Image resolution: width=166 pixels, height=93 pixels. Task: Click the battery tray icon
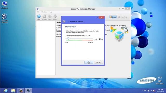[x=148, y=91]
